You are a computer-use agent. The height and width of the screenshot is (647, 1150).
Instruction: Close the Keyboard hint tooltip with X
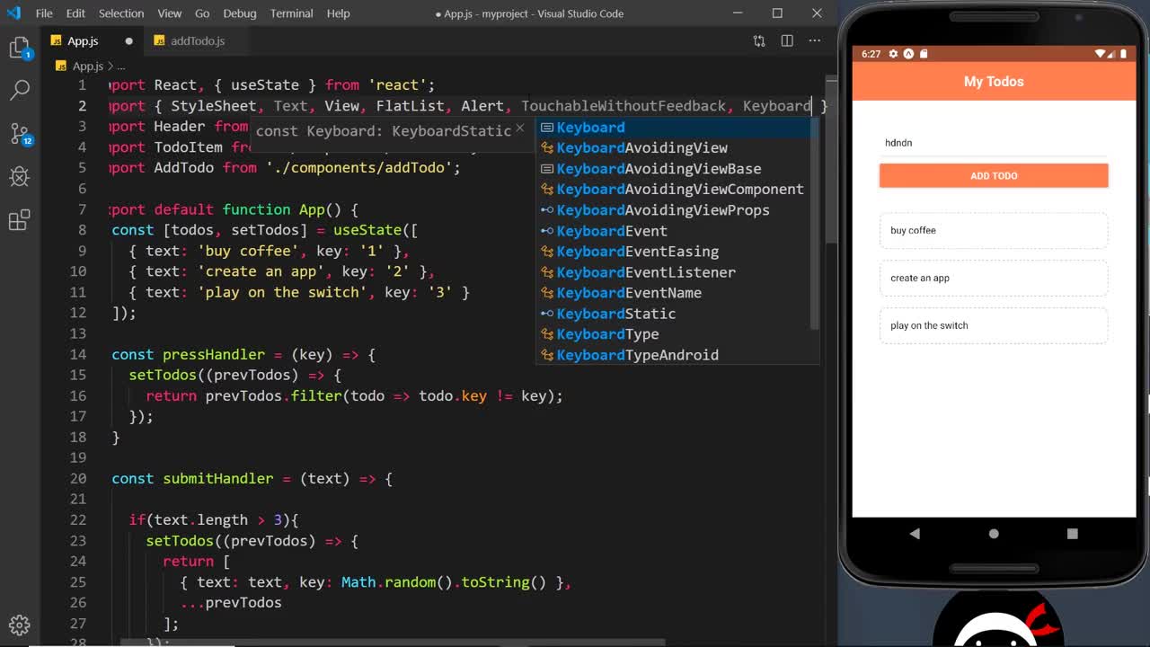[x=519, y=129]
